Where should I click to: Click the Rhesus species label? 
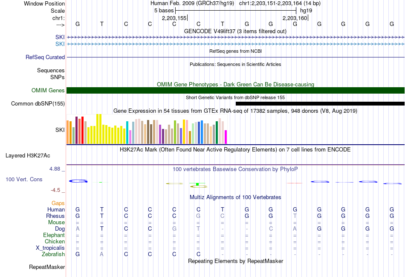pos(55,216)
